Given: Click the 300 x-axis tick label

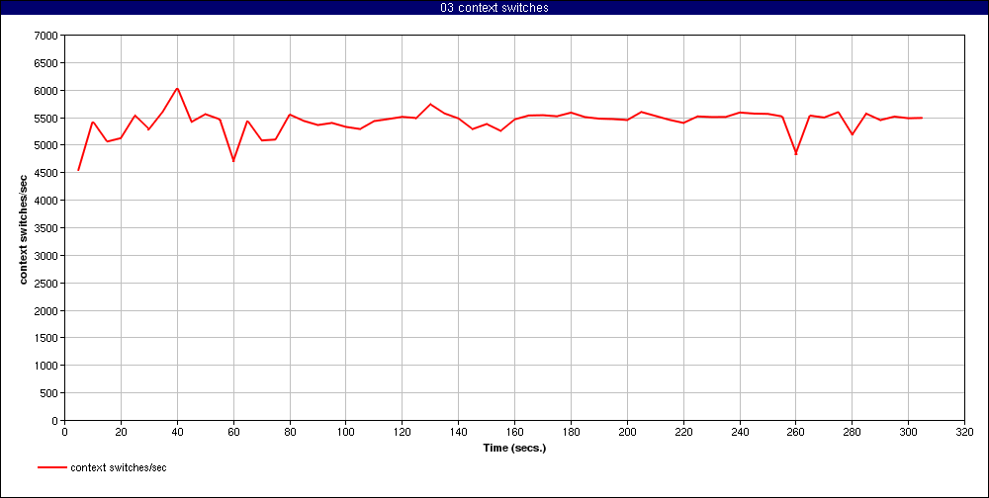Looking at the screenshot, I should click(908, 432).
